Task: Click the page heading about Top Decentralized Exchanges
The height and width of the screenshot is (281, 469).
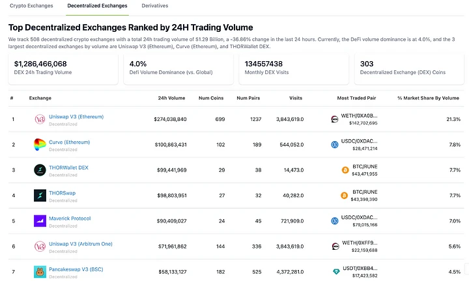Action: [x=131, y=27]
